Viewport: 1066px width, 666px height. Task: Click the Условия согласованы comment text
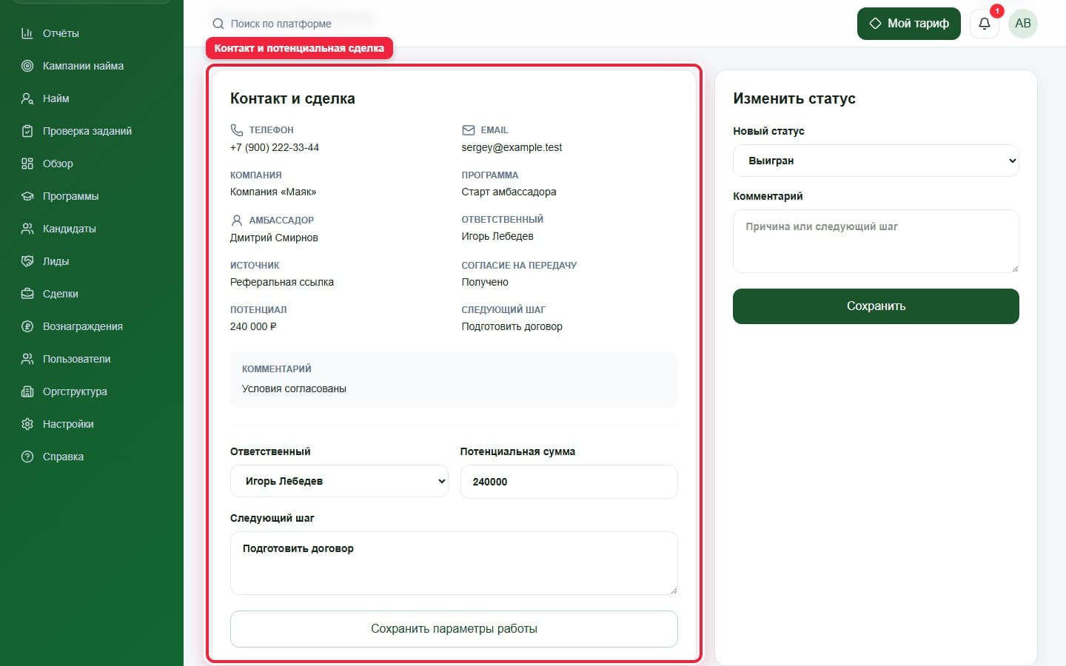tap(294, 388)
